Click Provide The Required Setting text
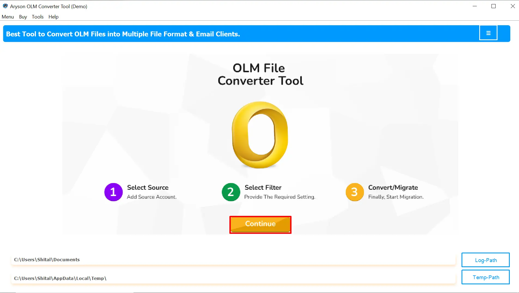Image resolution: width=519 pixels, height=293 pixels. coord(280,197)
